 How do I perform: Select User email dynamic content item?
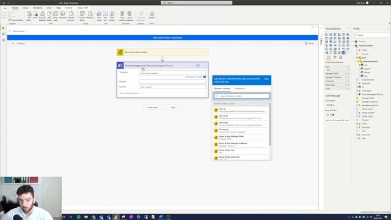tap(240, 123)
